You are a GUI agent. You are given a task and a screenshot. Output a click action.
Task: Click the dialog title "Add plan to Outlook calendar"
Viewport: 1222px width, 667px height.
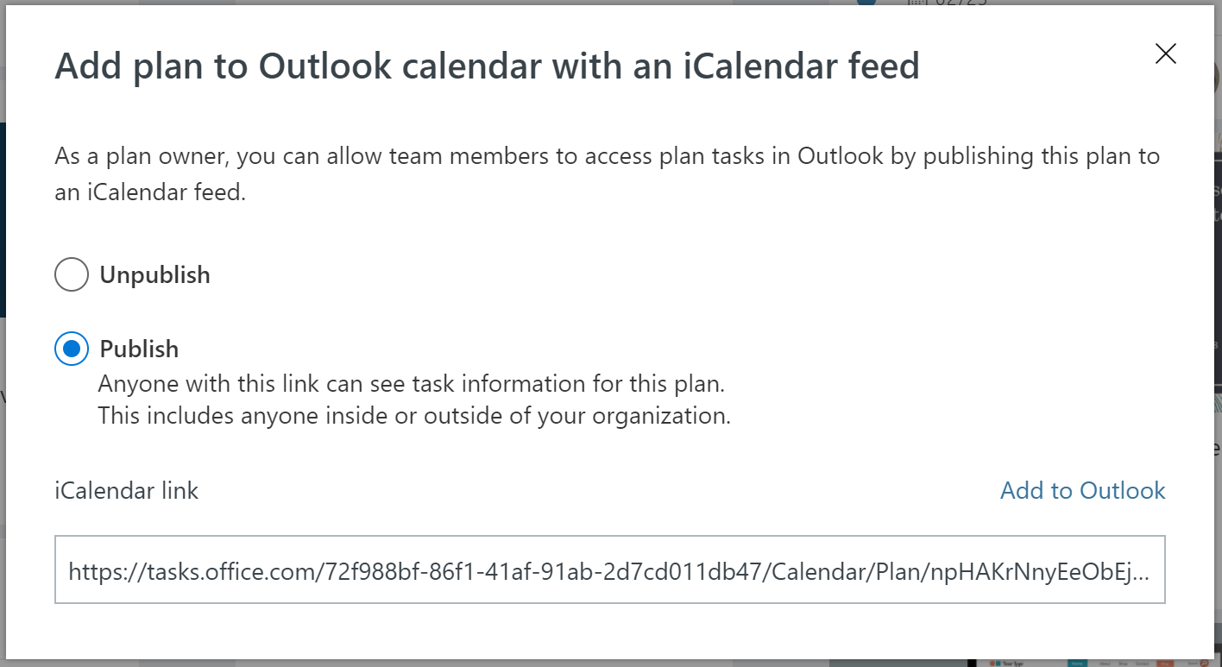[488, 66]
